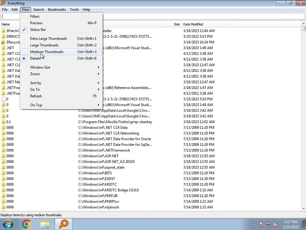This screenshot has height=230, width=306.
Task: Click the scrollbar down arrow
Action: pos(304,209)
